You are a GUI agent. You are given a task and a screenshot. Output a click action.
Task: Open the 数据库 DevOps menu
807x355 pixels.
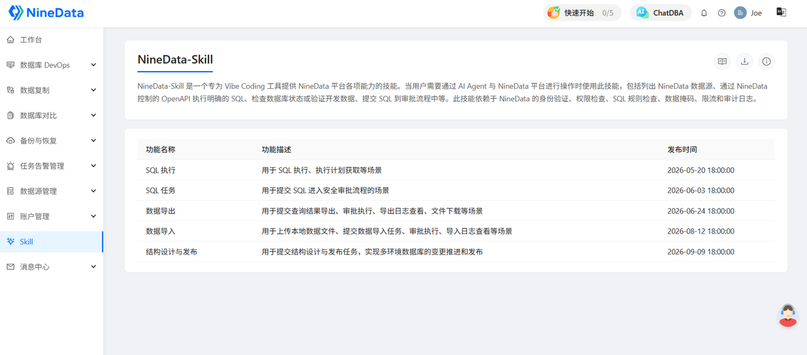pos(52,65)
